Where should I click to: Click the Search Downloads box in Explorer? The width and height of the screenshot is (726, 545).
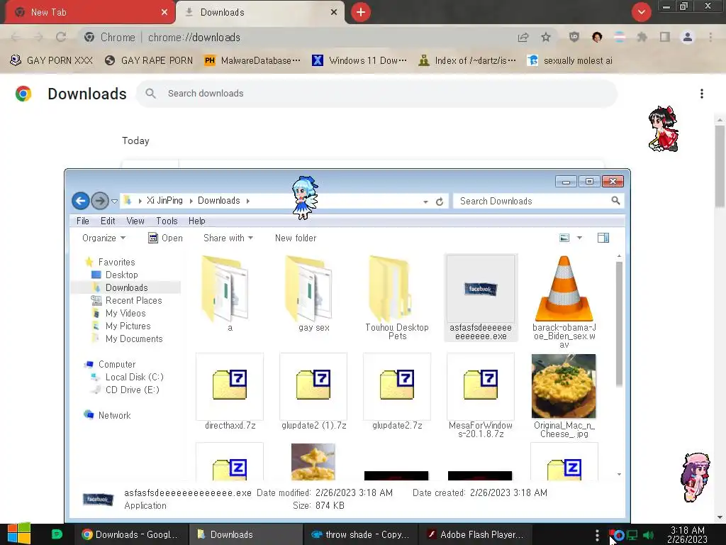[x=538, y=201]
